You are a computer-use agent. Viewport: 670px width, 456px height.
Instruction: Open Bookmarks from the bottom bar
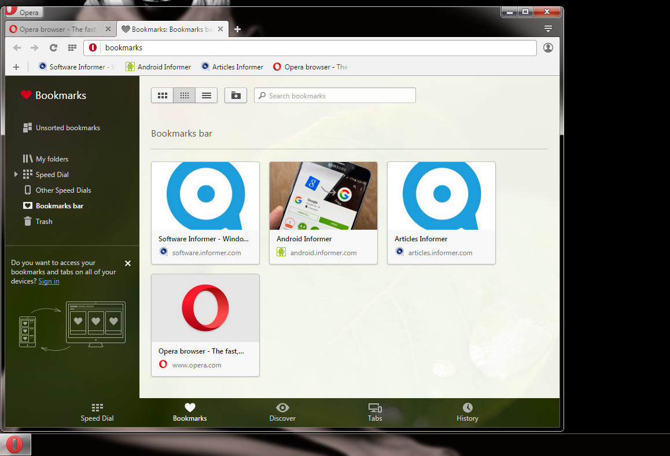(x=190, y=413)
